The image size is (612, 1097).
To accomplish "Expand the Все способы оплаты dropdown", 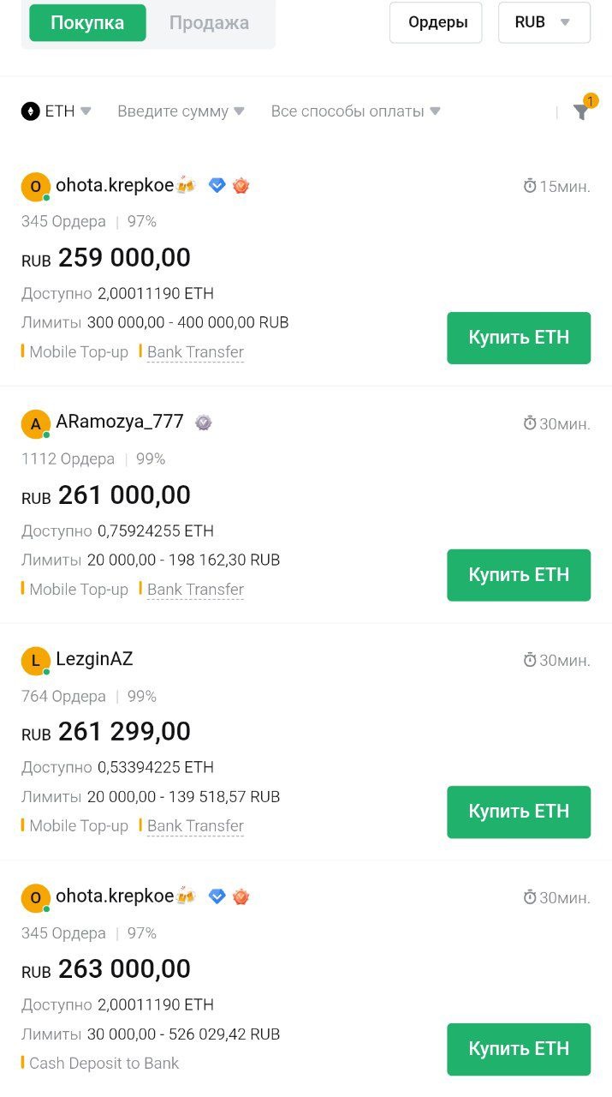I will point(354,111).
